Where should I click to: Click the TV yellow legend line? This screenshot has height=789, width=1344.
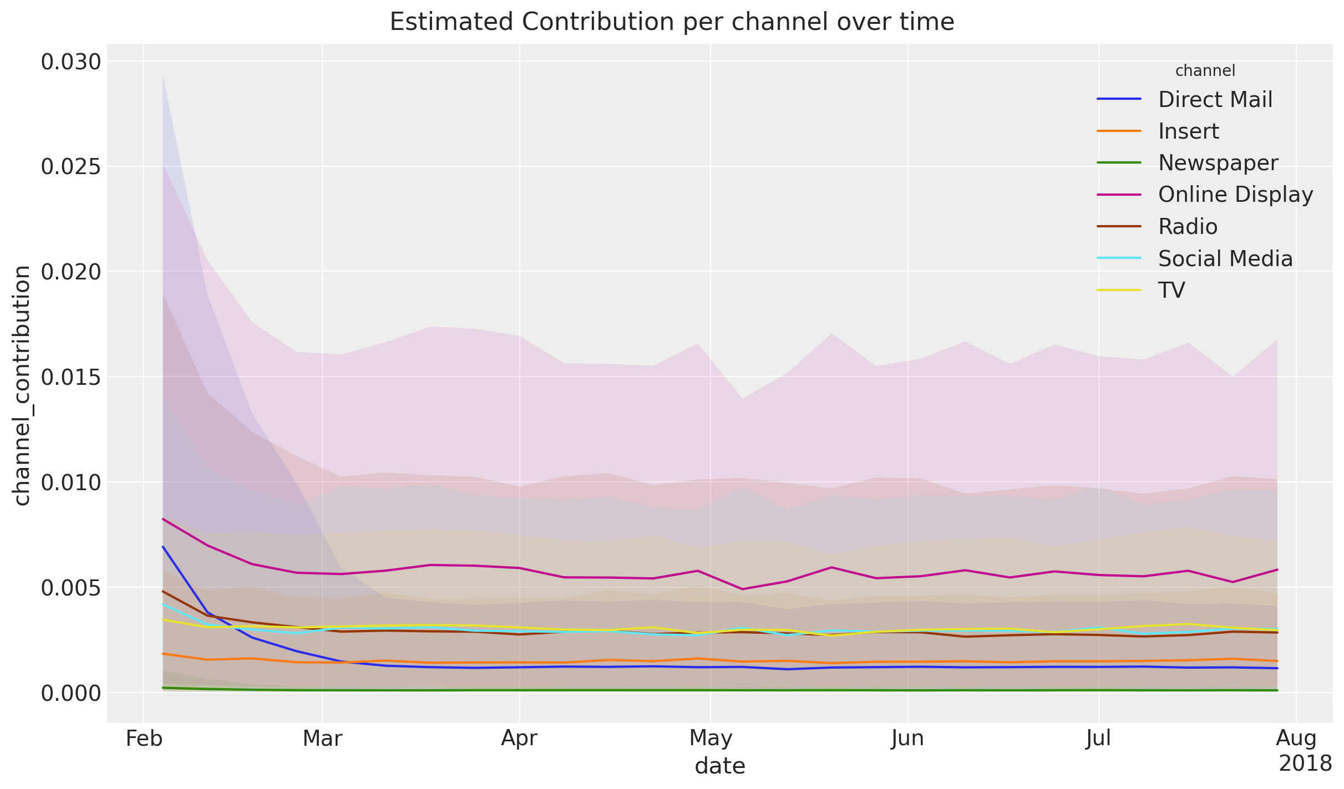point(1119,290)
